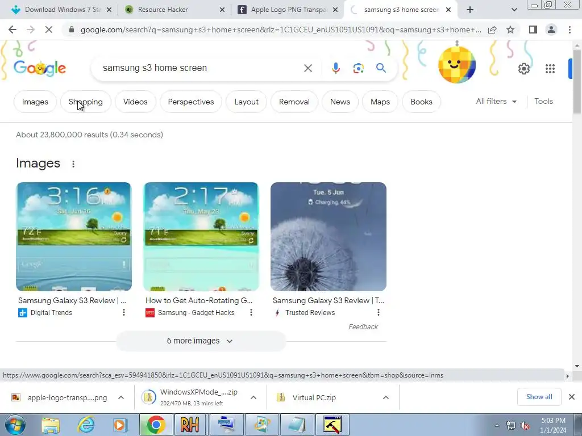The height and width of the screenshot is (436, 582).
Task: Open options for Gadget Hacks result
Action: pyautogui.click(x=251, y=313)
